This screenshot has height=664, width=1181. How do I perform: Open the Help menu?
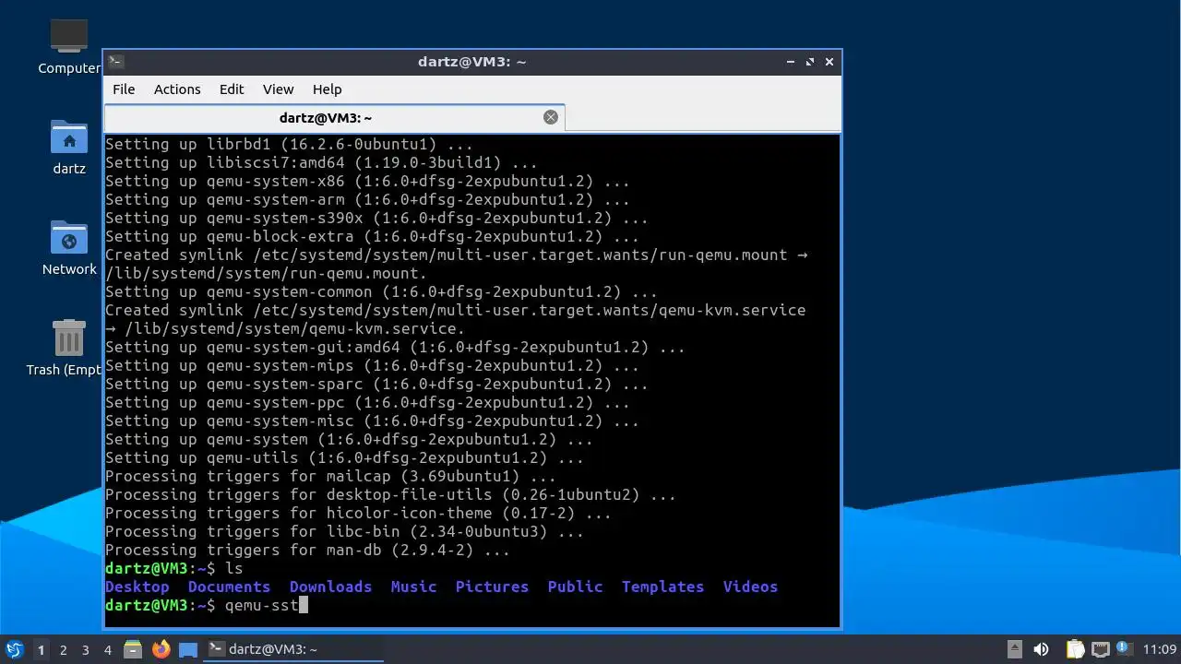coord(327,89)
